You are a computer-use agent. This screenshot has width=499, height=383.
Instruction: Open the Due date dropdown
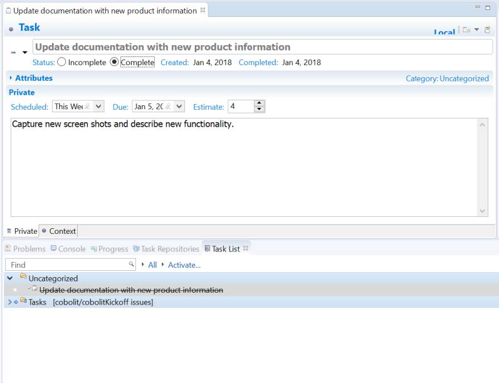(179, 107)
